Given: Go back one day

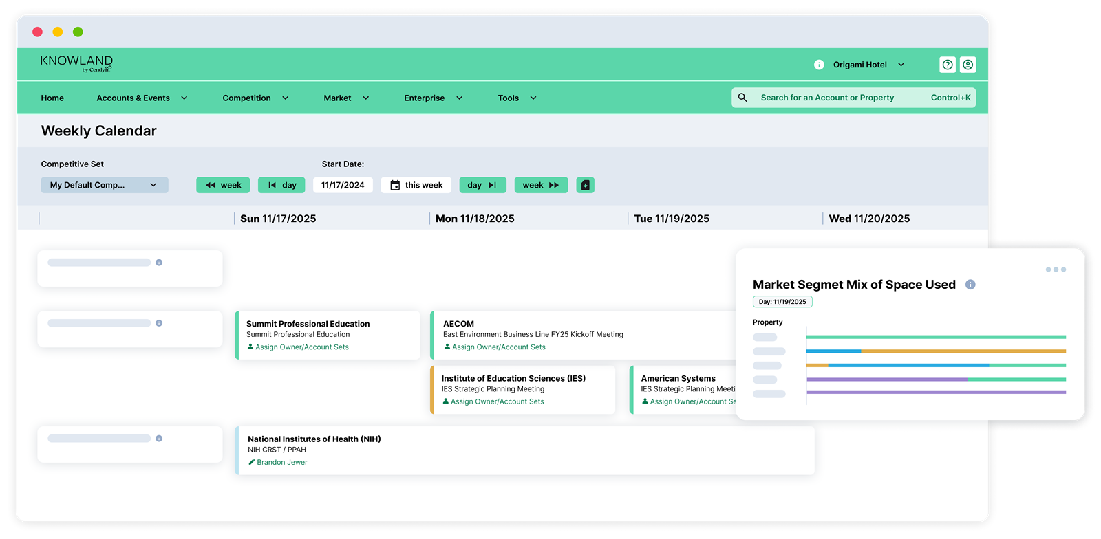Looking at the screenshot, I should 281,185.
